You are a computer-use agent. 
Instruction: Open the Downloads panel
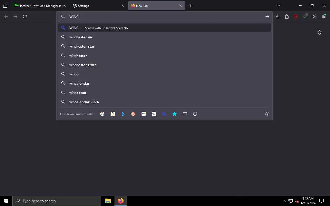point(277,16)
